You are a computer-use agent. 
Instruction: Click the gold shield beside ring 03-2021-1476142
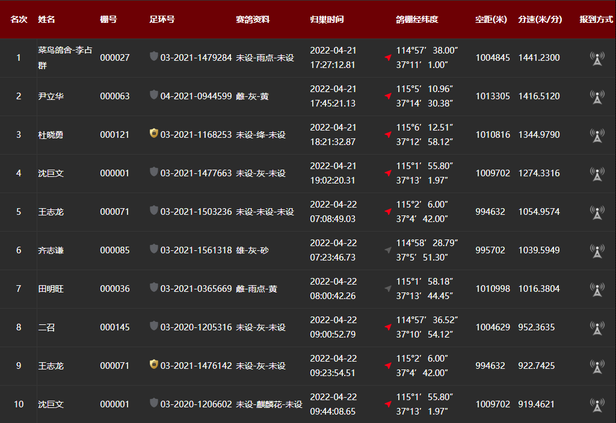153,365
